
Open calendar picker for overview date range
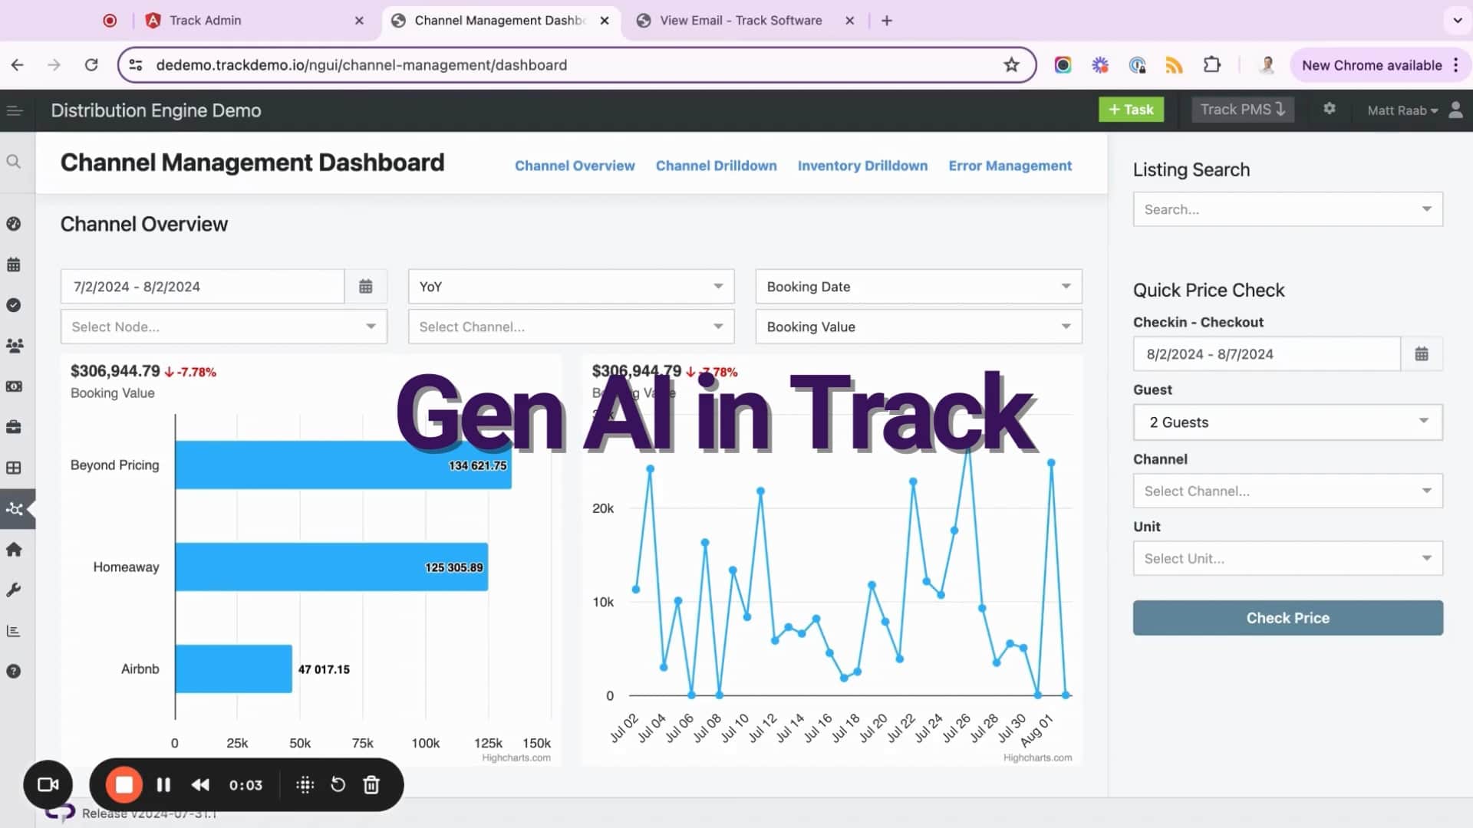tap(366, 286)
